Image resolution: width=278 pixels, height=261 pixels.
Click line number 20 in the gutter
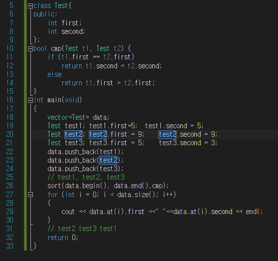[10, 134]
